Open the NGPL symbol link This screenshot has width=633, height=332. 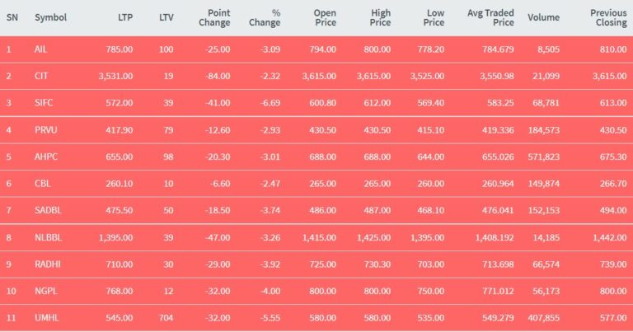(46, 291)
